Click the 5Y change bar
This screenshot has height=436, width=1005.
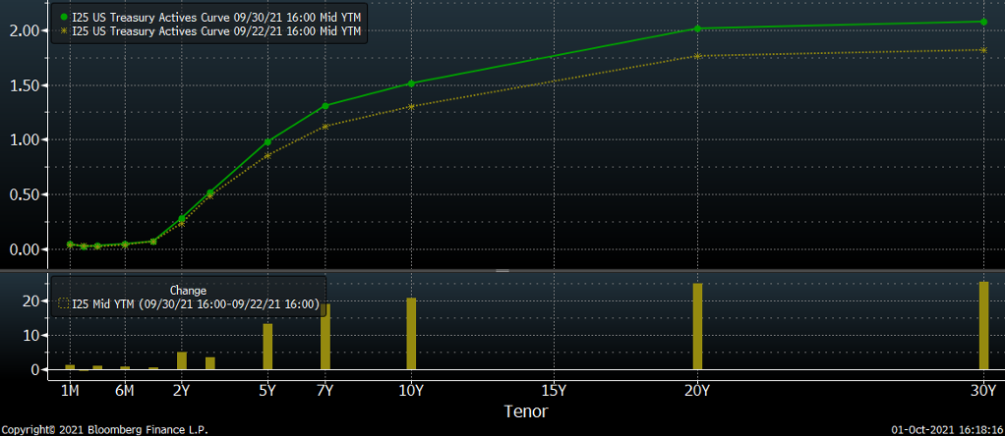[x=267, y=347]
